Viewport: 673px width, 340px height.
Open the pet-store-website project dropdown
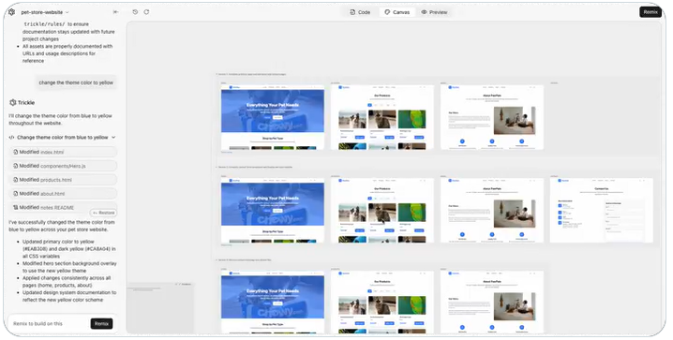click(45, 12)
